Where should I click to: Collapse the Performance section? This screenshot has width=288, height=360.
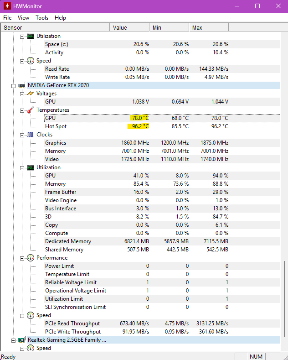click(22, 258)
